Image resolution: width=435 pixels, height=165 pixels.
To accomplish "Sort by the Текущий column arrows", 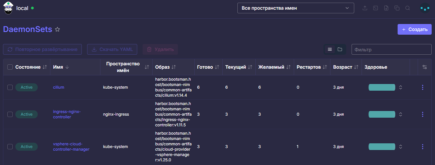I will pyautogui.click(x=250, y=67).
